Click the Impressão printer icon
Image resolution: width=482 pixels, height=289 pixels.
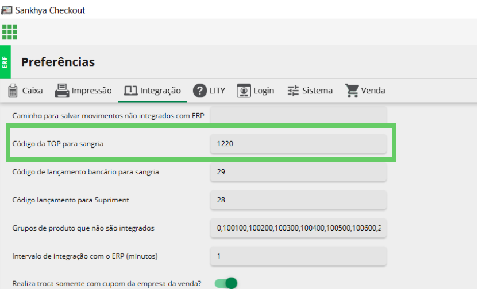click(x=62, y=91)
